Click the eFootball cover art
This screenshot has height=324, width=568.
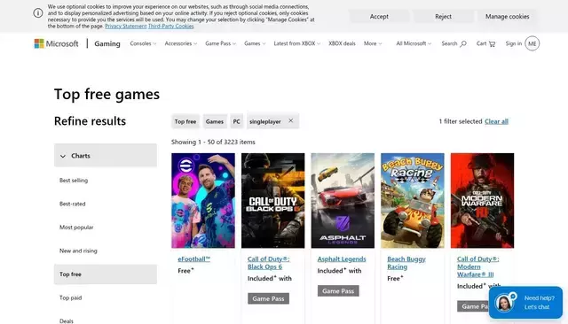point(203,200)
